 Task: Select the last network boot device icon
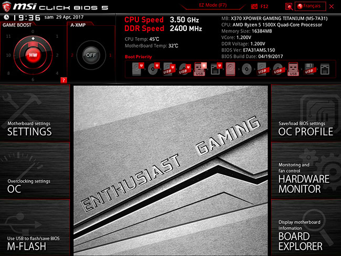point(324,69)
